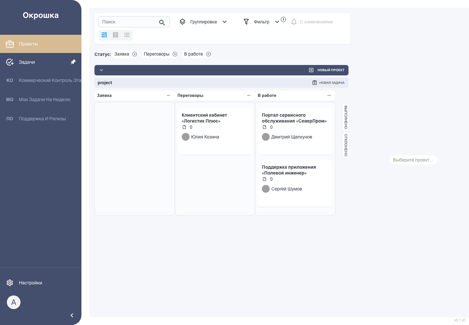This screenshot has height=325, width=469.
Task: Click Юлия Козина avatar
Action: coord(186,137)
